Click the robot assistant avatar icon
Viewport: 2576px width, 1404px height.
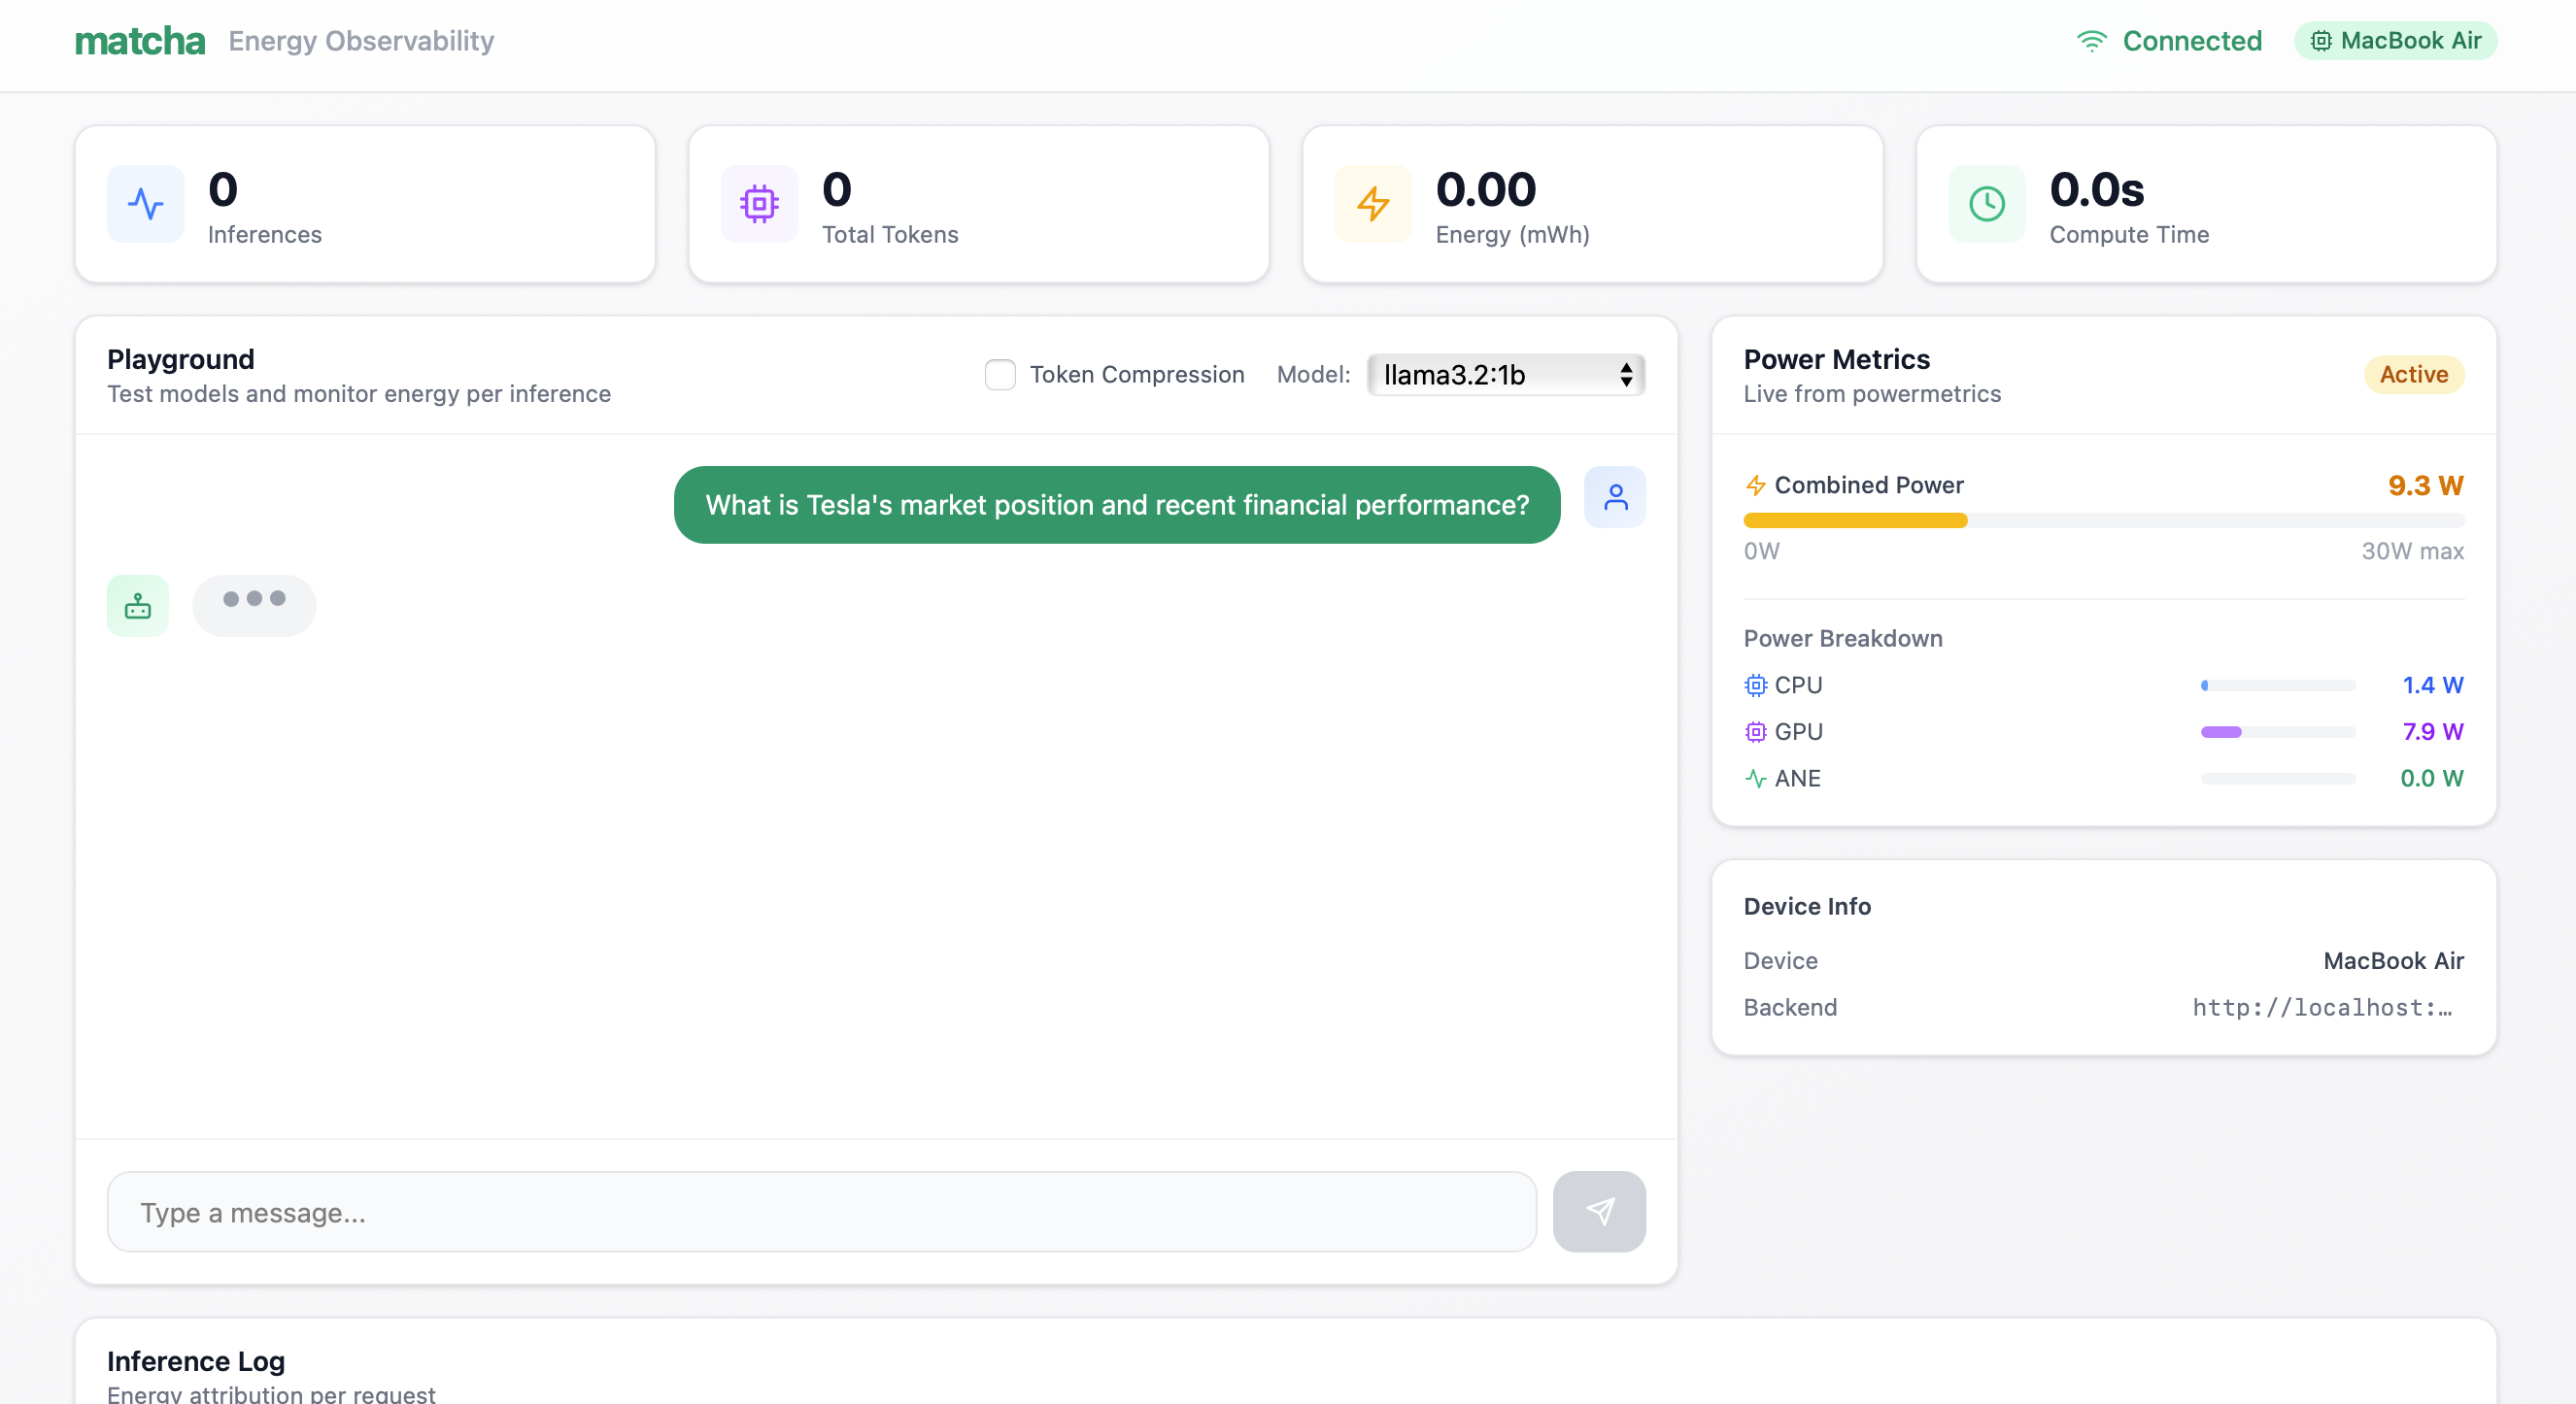[138, 606]
